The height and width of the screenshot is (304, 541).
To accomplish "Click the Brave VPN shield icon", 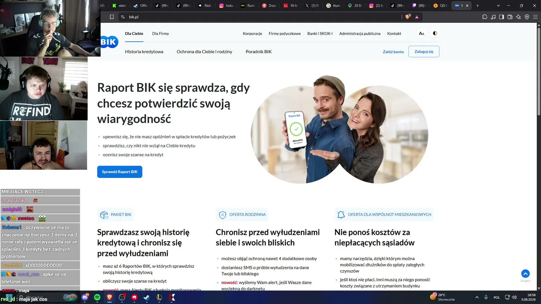I will 527,17.
